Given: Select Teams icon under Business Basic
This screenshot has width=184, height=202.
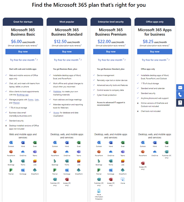Looking at the screenshot, I should point(35,151).
